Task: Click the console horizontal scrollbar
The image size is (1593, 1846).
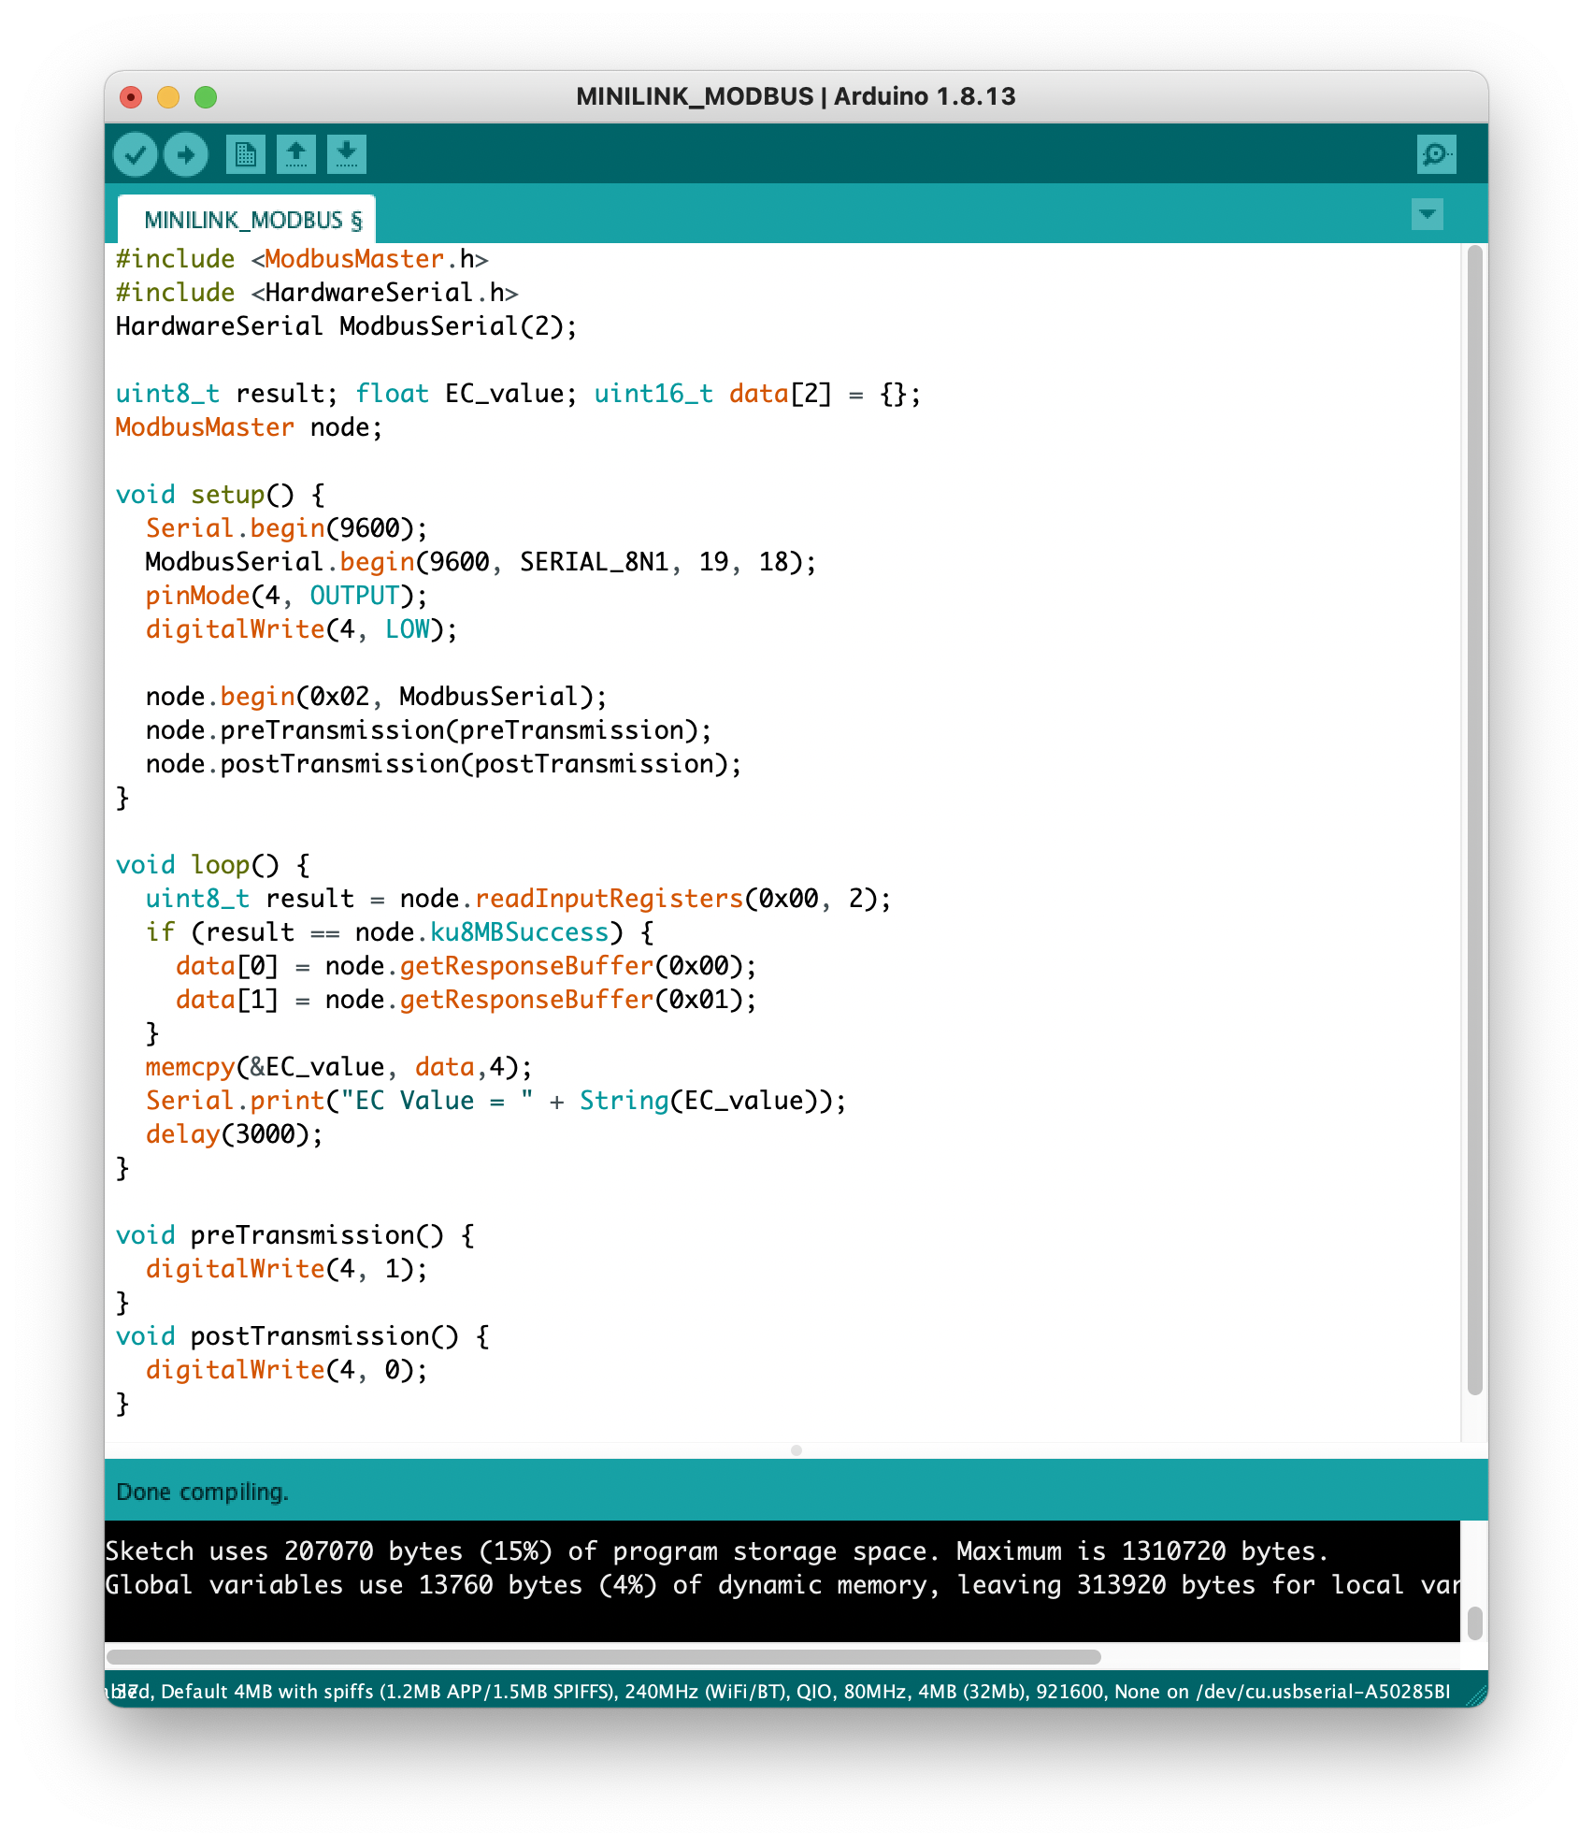Action: (x=604, y=1657)
